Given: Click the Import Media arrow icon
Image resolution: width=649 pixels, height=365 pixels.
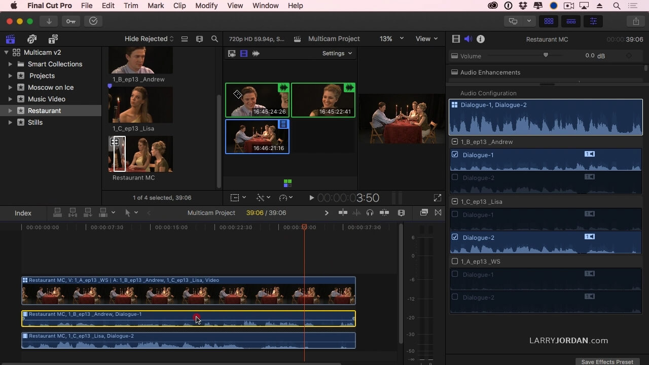Looking at the screenshot, I should click(x=49, y=21).
